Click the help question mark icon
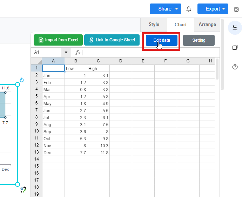242x197 pixels. (235, 67)
